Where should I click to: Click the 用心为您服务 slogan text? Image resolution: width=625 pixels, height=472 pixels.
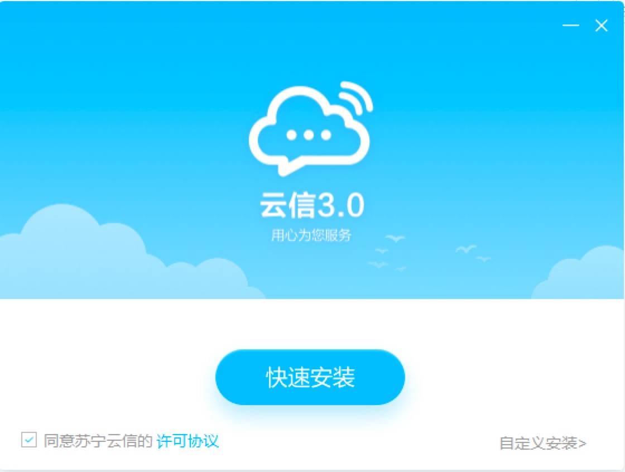point(311,235)
